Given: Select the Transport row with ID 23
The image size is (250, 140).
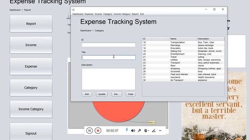Looking at the screenshot, I should tap(183, 63).
